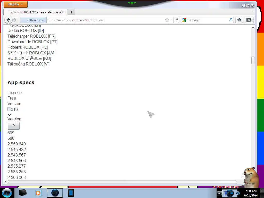
Task: Show hidden system tray icons
Action: 219,193
